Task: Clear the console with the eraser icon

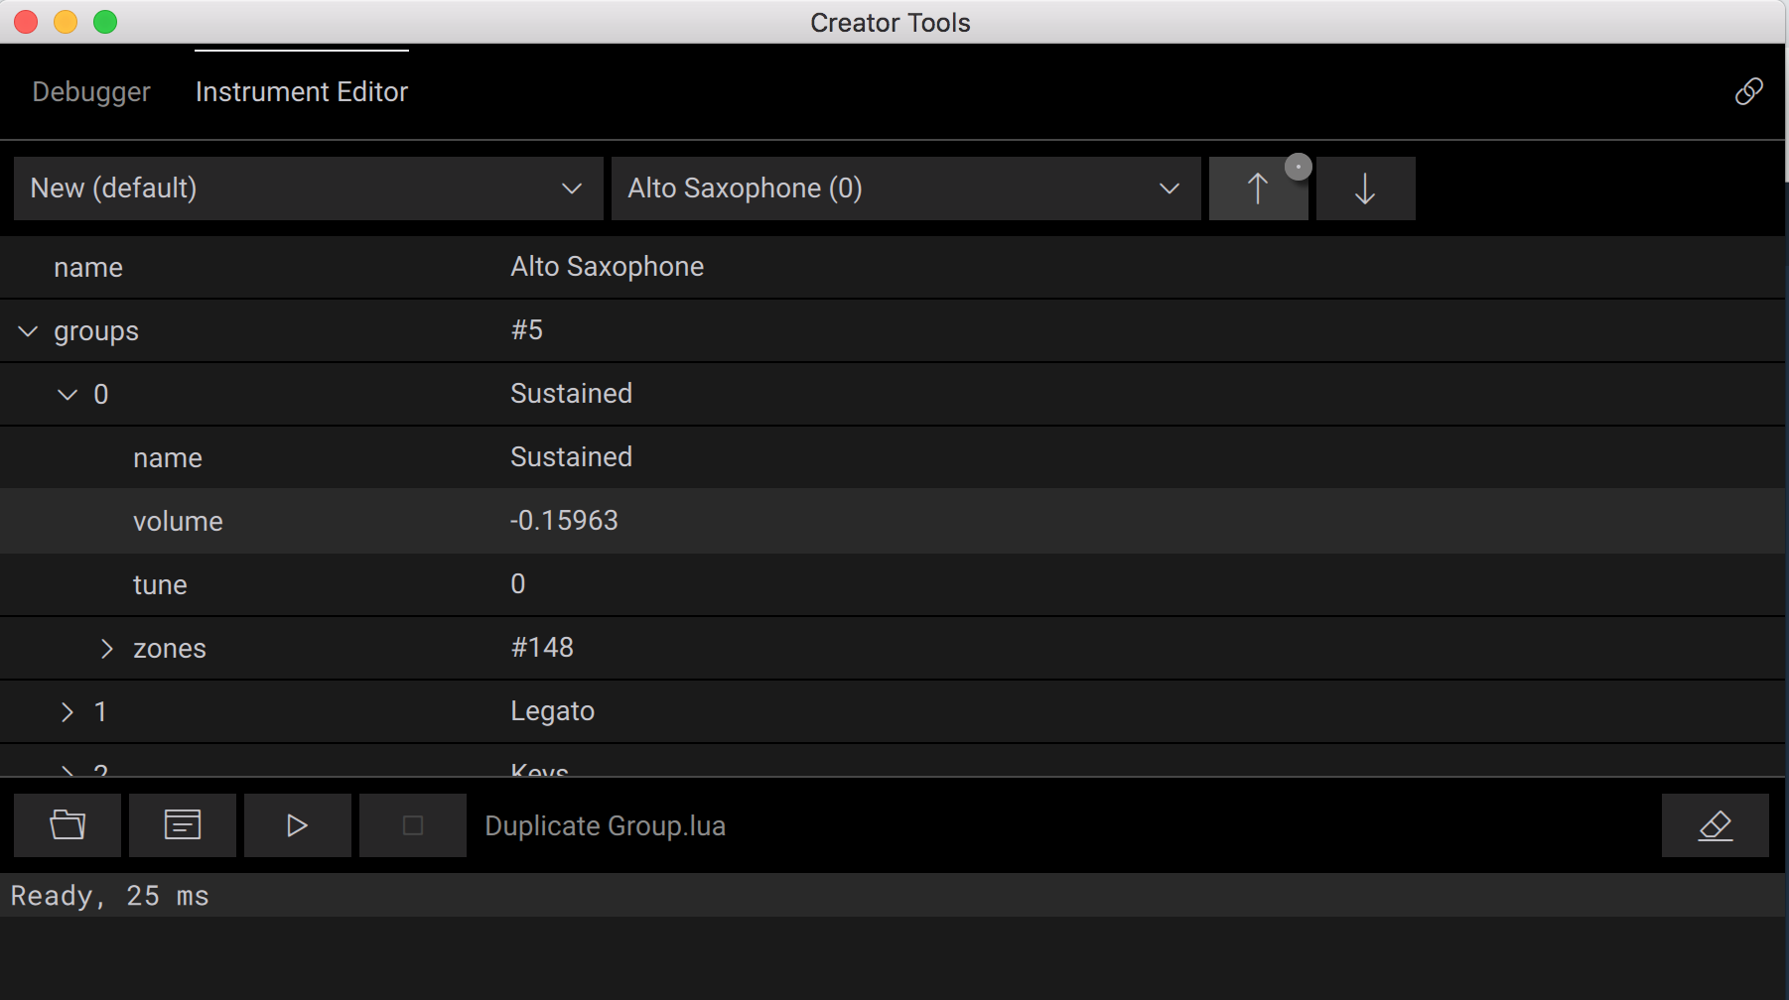Action: 1715,824
